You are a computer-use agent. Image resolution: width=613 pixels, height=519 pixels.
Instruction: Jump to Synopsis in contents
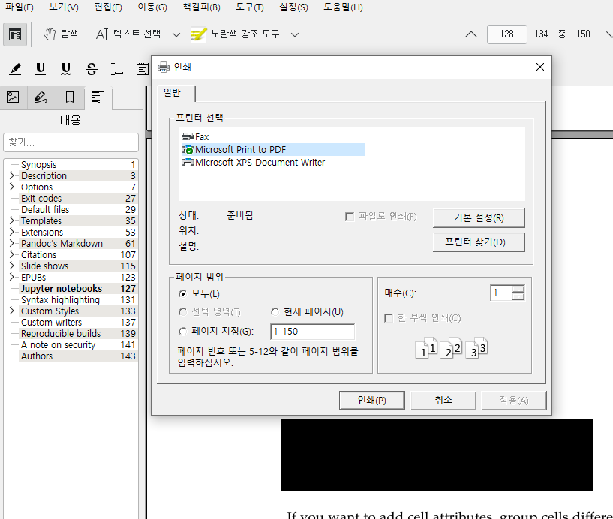point(78,164)
